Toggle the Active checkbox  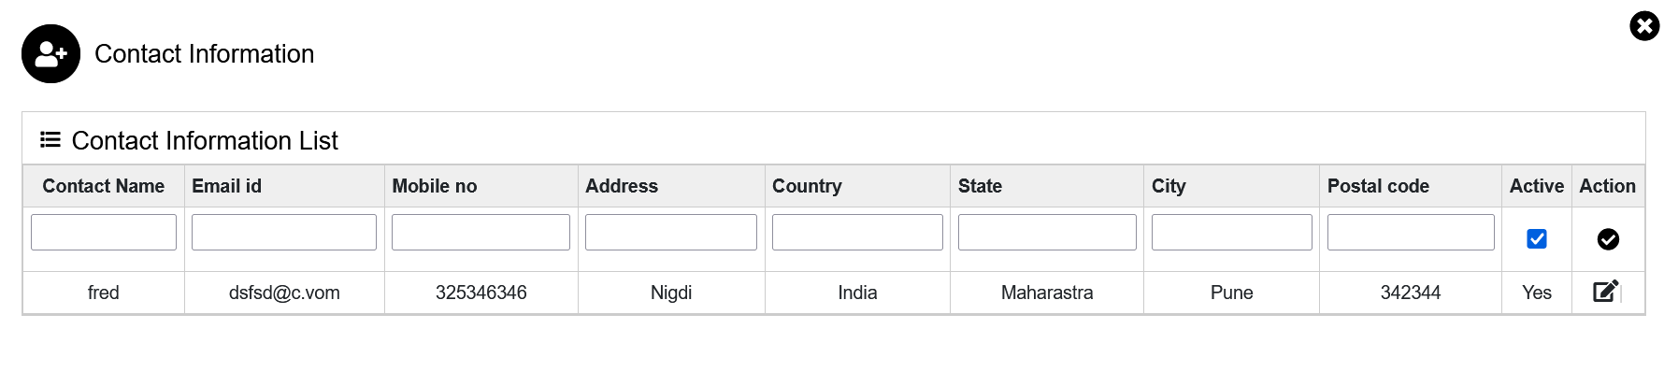(x=1536, y=239)
